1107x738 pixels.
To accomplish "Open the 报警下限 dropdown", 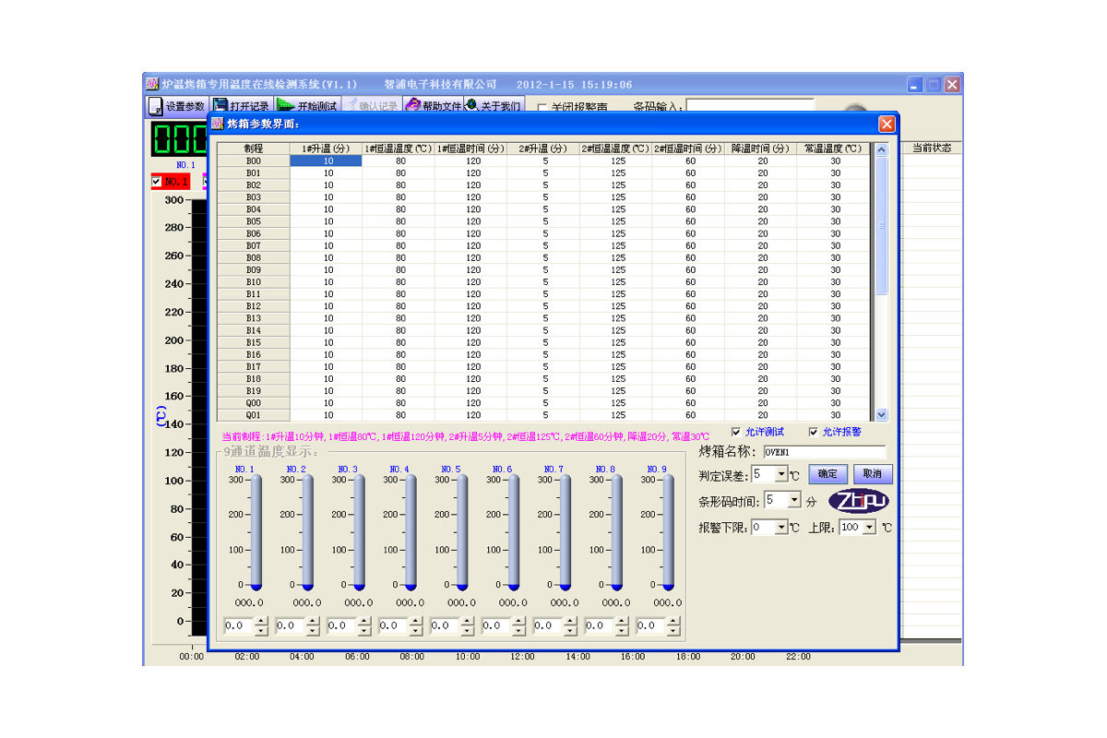I will pyautogui.click(x=781, y=528).
